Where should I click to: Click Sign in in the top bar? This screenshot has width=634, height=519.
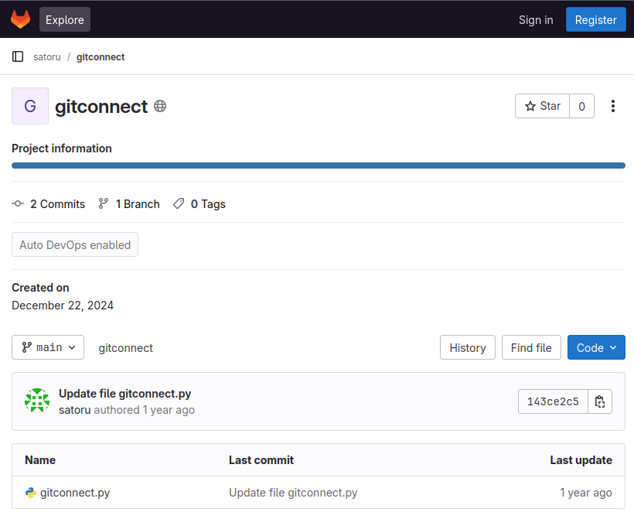click(536, 19)
